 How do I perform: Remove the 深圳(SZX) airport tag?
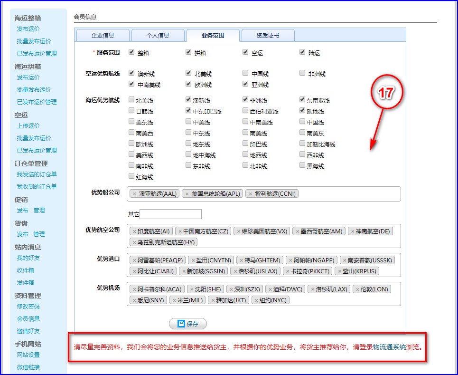[x=231, y=289]
